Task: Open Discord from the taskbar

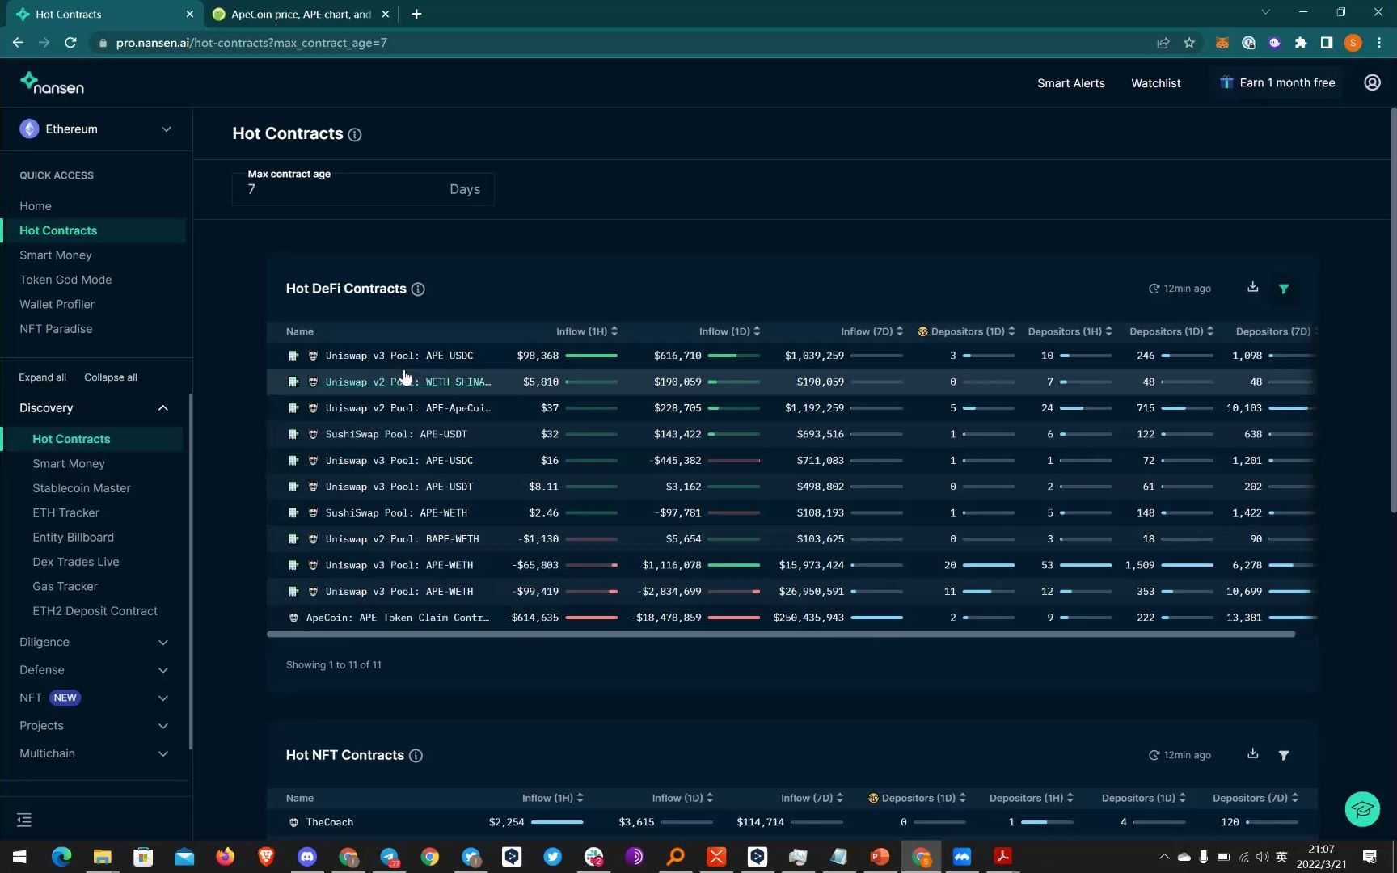Action: pos(307,857)
